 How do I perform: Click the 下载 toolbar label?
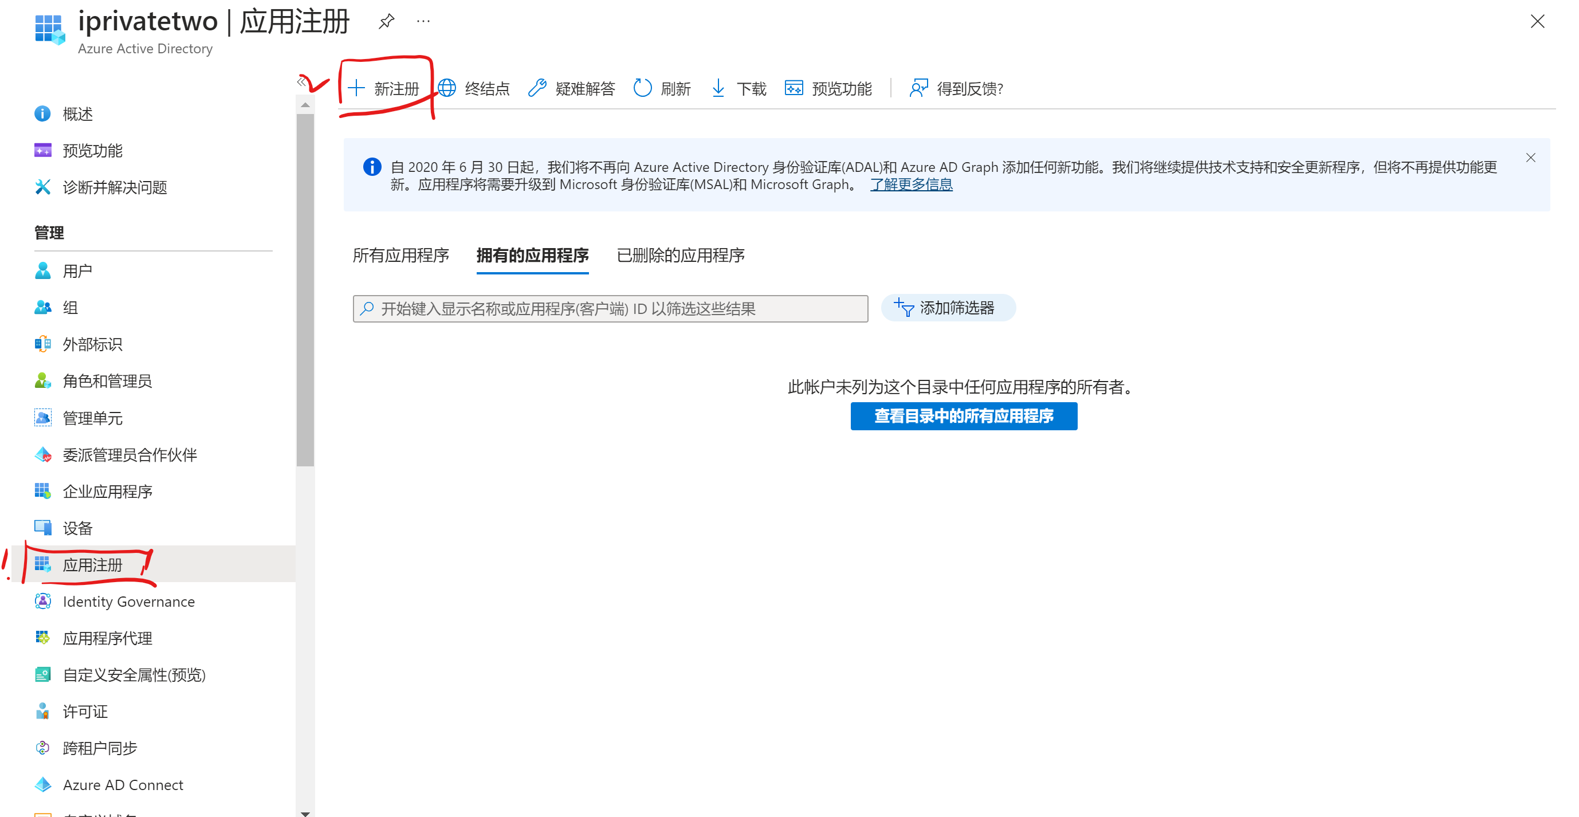click(x=752, y=89)
